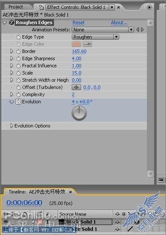Expand the Complexity property
This screenshot has width=166, height=235.
point(12,94)
